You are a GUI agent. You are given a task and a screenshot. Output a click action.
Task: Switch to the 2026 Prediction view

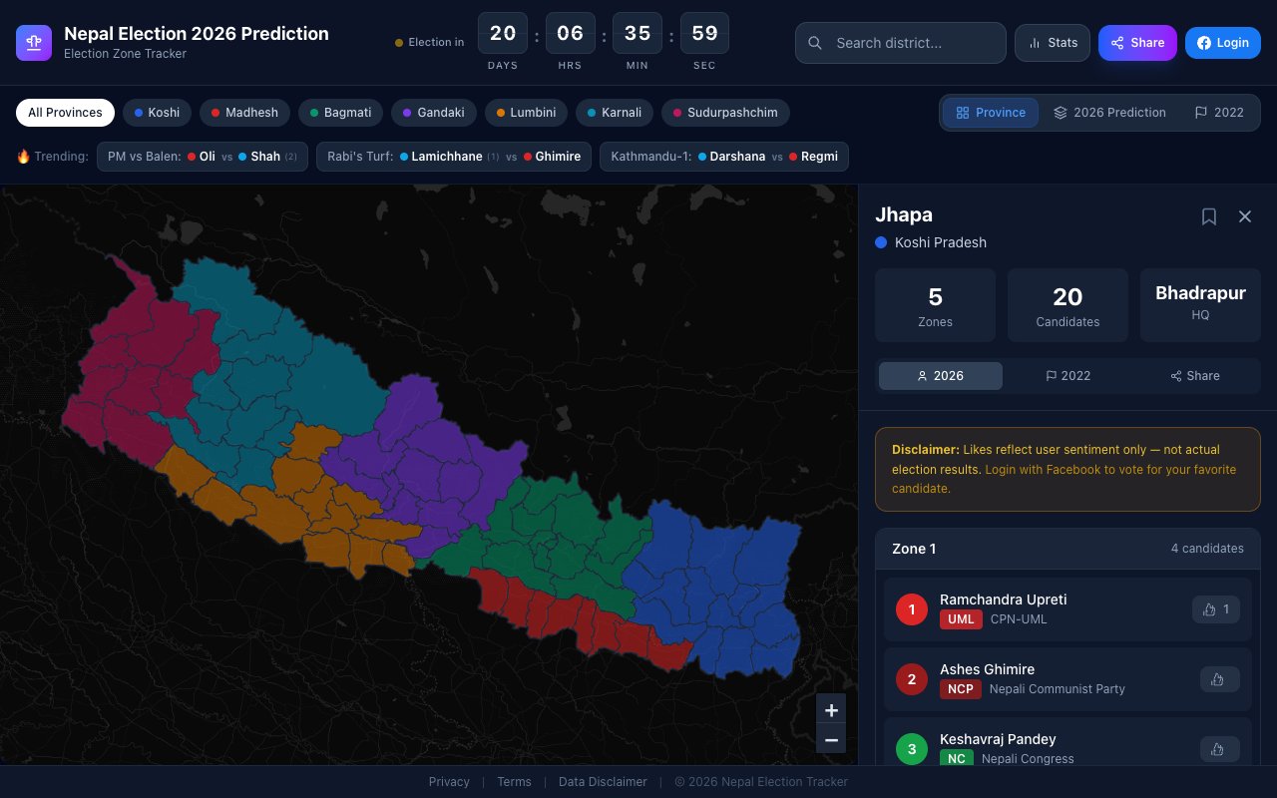click(x=1110, y=113)
